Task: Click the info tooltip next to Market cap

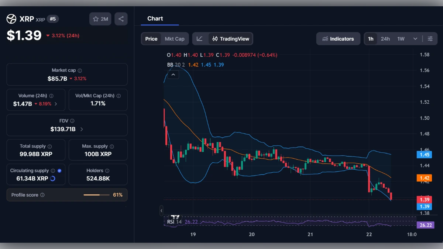Action: click(80, 70)
